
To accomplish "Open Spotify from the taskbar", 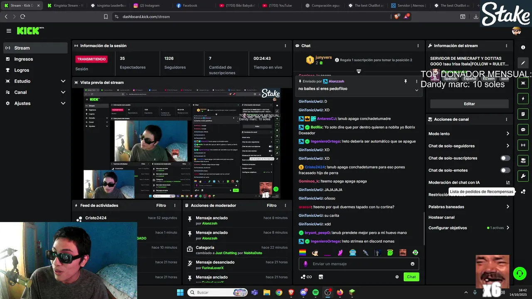I will point(315,292).
